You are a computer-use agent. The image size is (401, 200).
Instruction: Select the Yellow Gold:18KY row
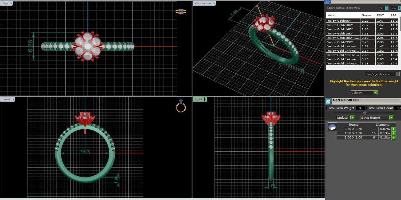point(362,33)
